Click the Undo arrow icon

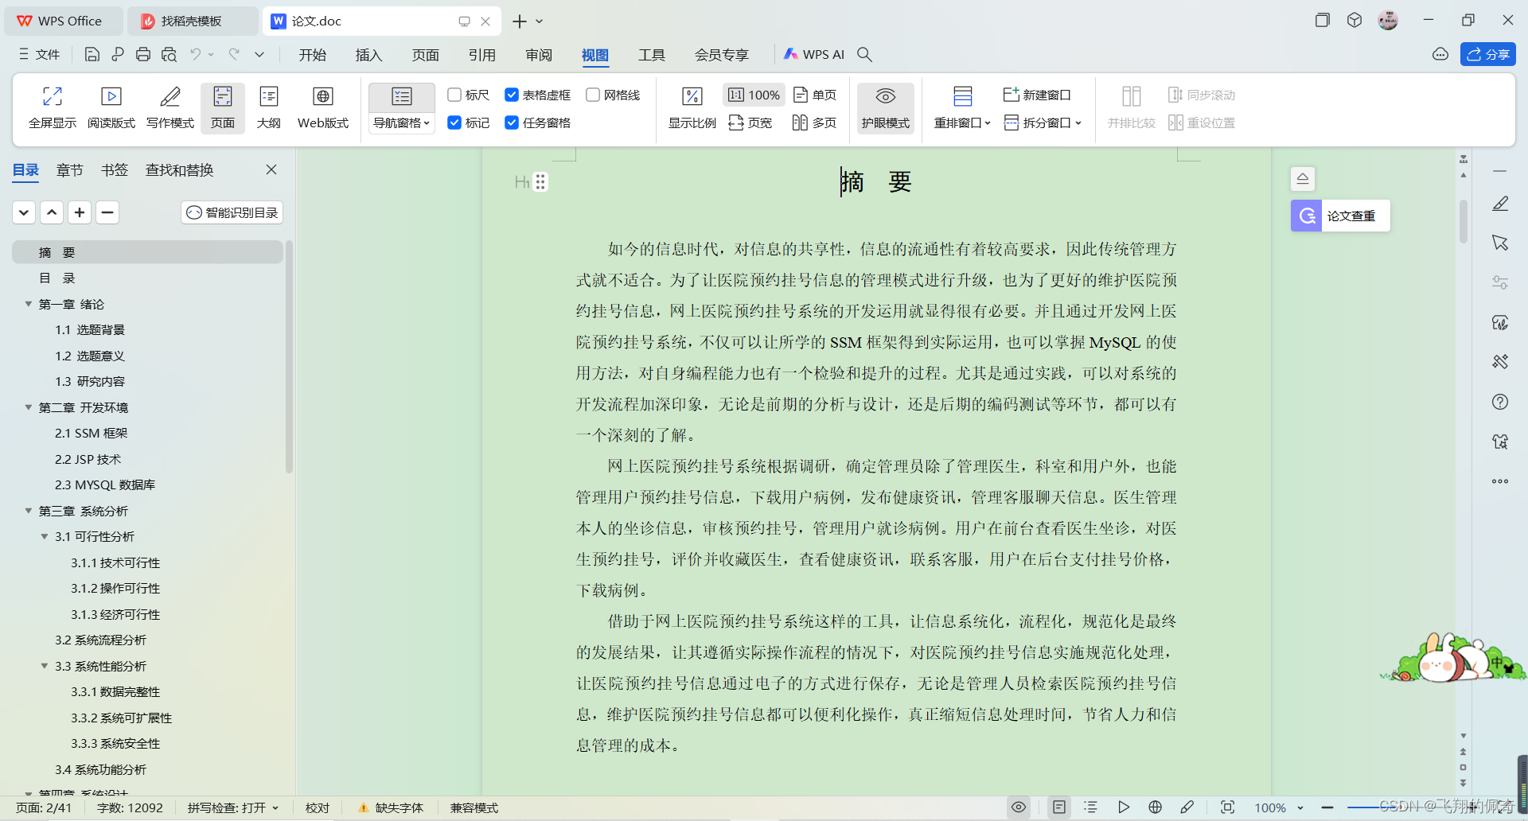[x=195, y=54]
